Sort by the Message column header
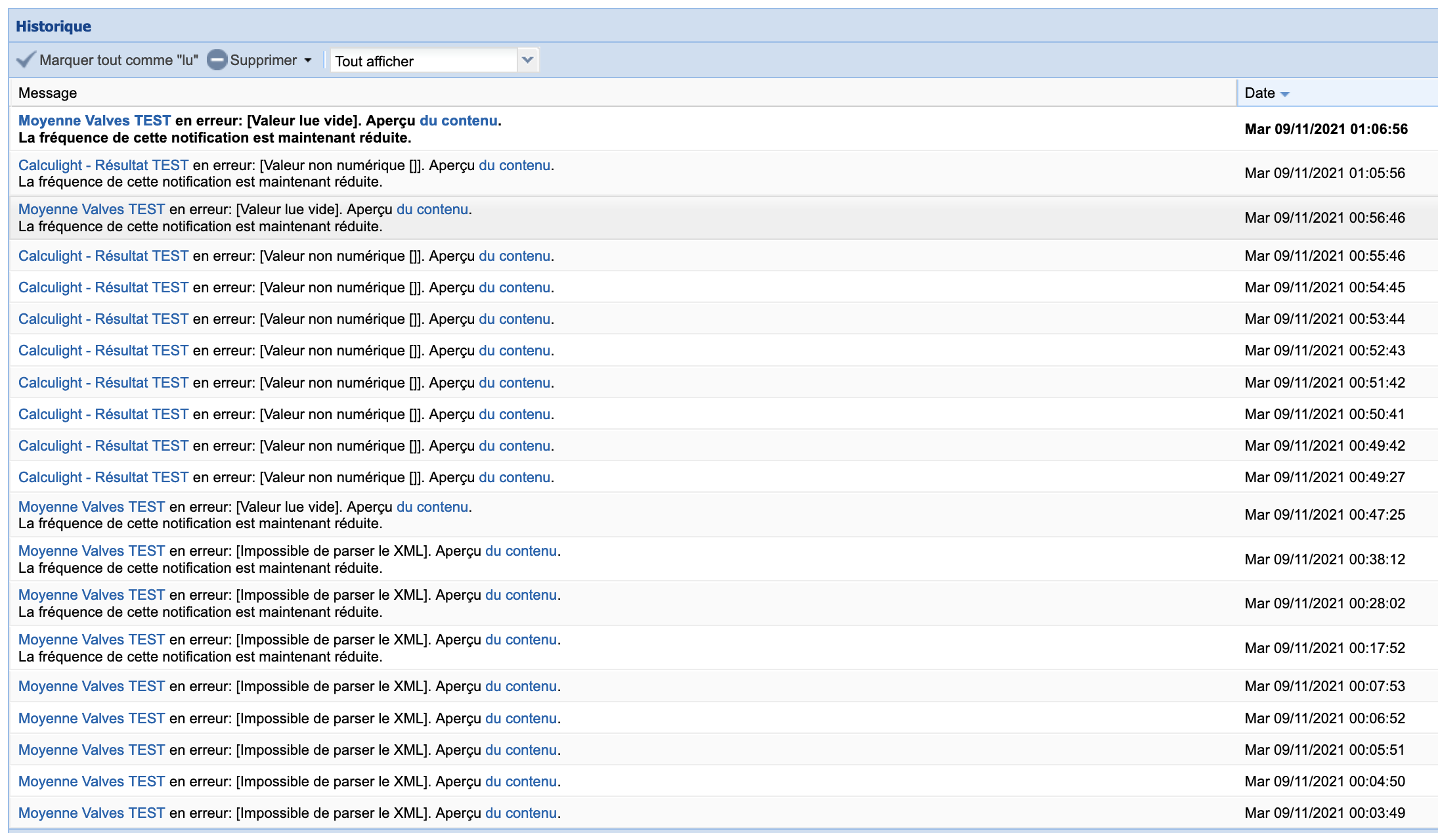Viewport: 1438px width, 833px height. pos(47,93)
